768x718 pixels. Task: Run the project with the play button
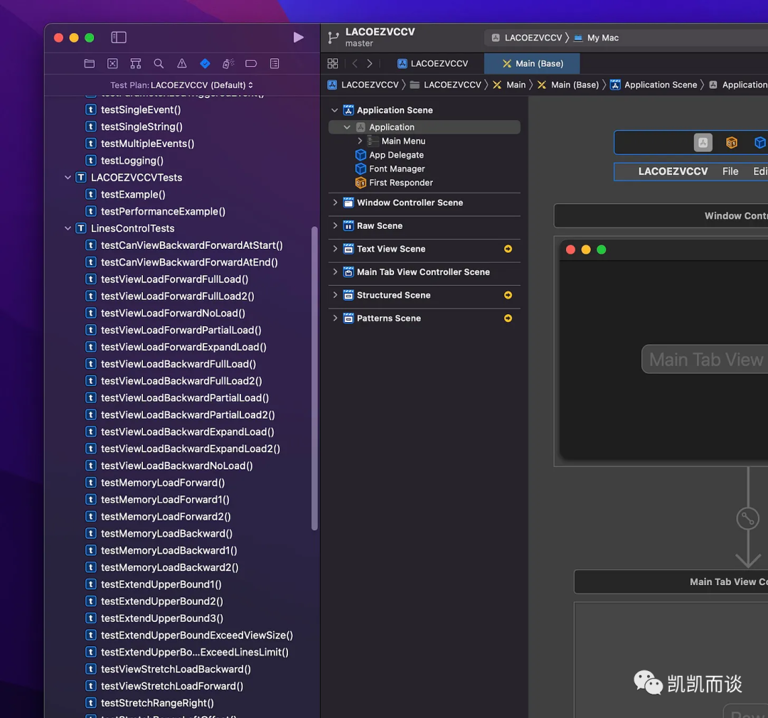pos(298,37)
